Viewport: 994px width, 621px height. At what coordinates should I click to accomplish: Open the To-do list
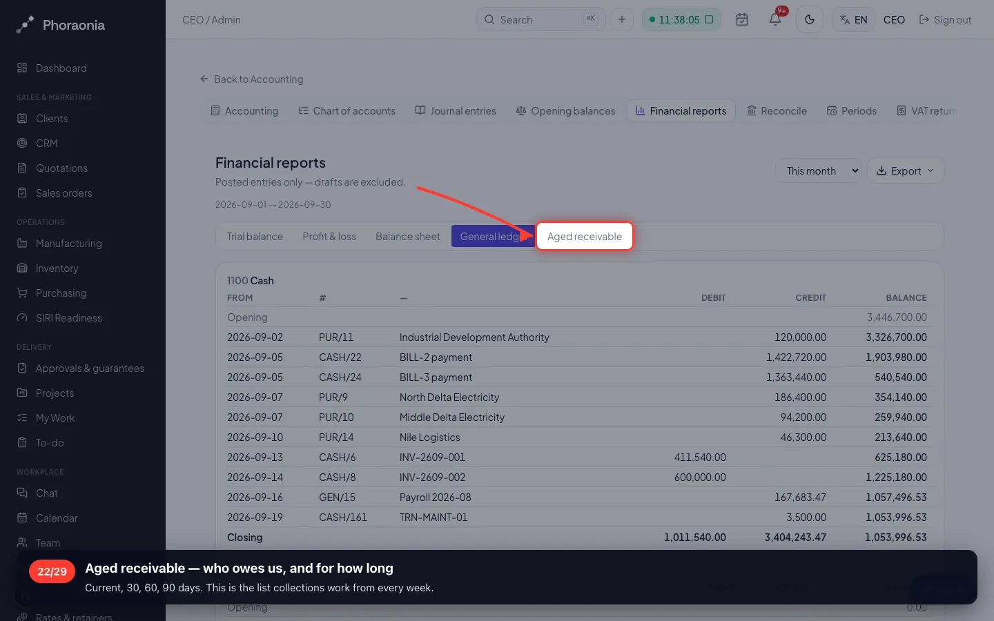click(49, 443)
